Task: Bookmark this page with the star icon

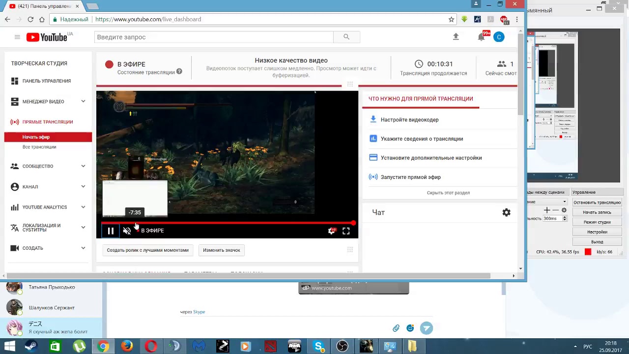Action: point(451,19)
